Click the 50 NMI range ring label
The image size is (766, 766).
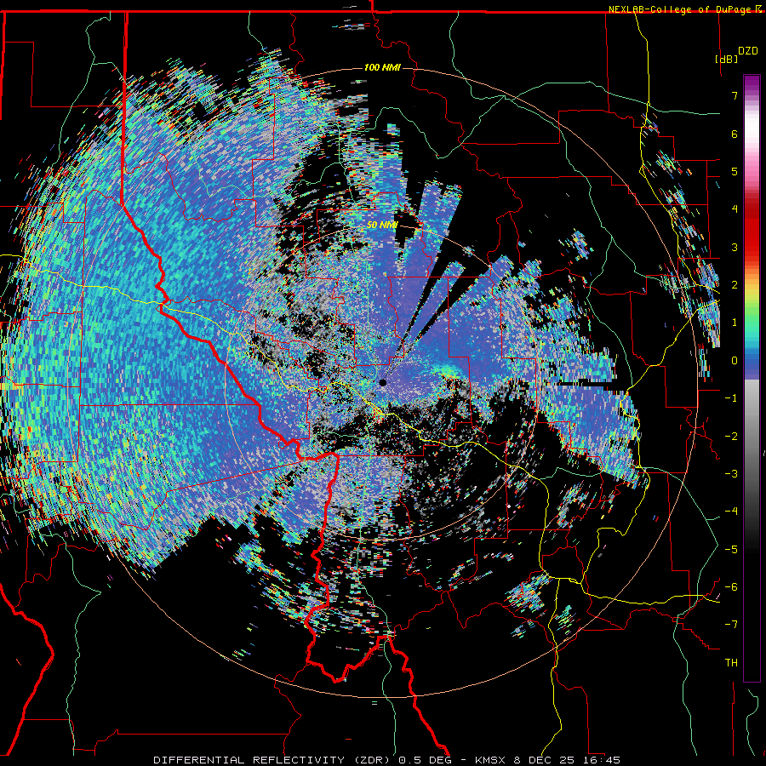[382, 226]
